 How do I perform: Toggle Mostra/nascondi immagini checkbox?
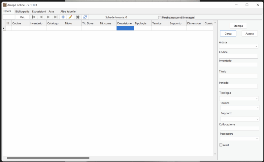click(x=160, y=17)
